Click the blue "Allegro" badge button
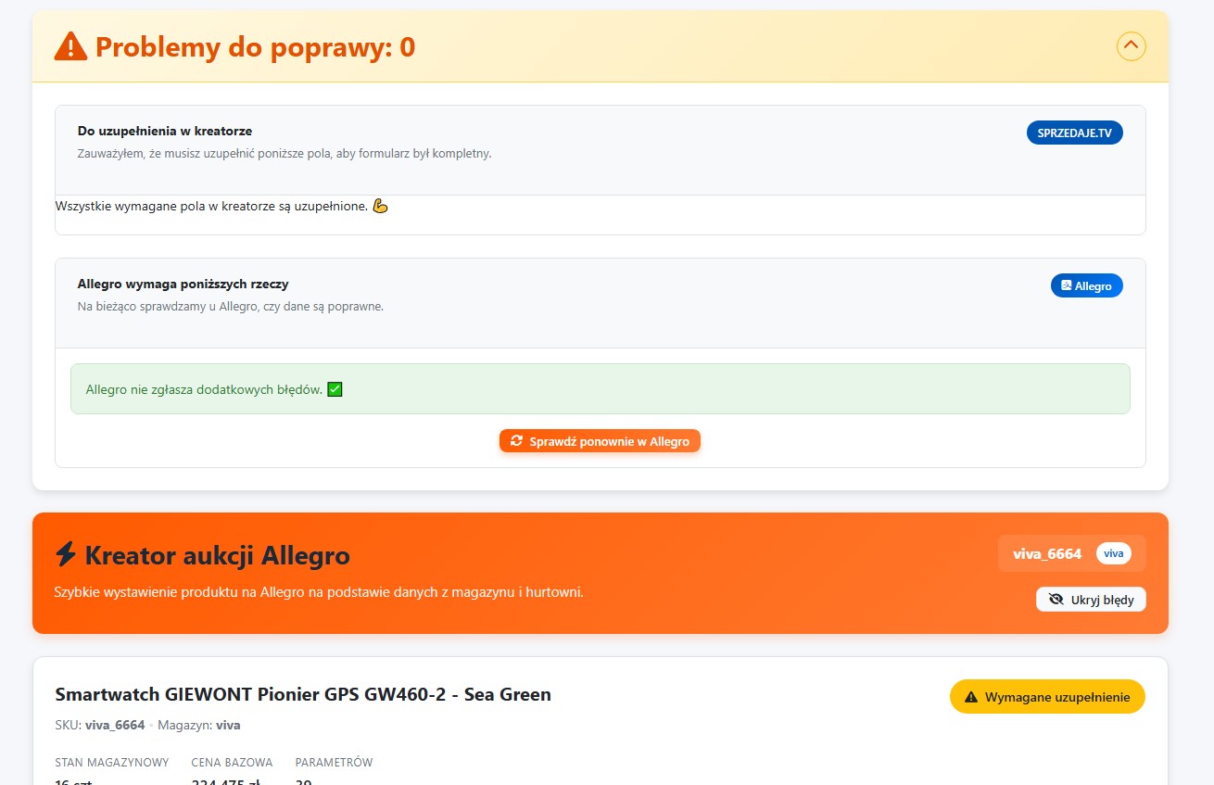Image resolution: width=1214 pixels, height=785 pixels. tap(1086, 285)
